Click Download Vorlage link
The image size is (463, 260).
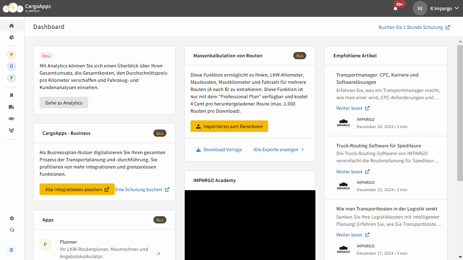219,149
